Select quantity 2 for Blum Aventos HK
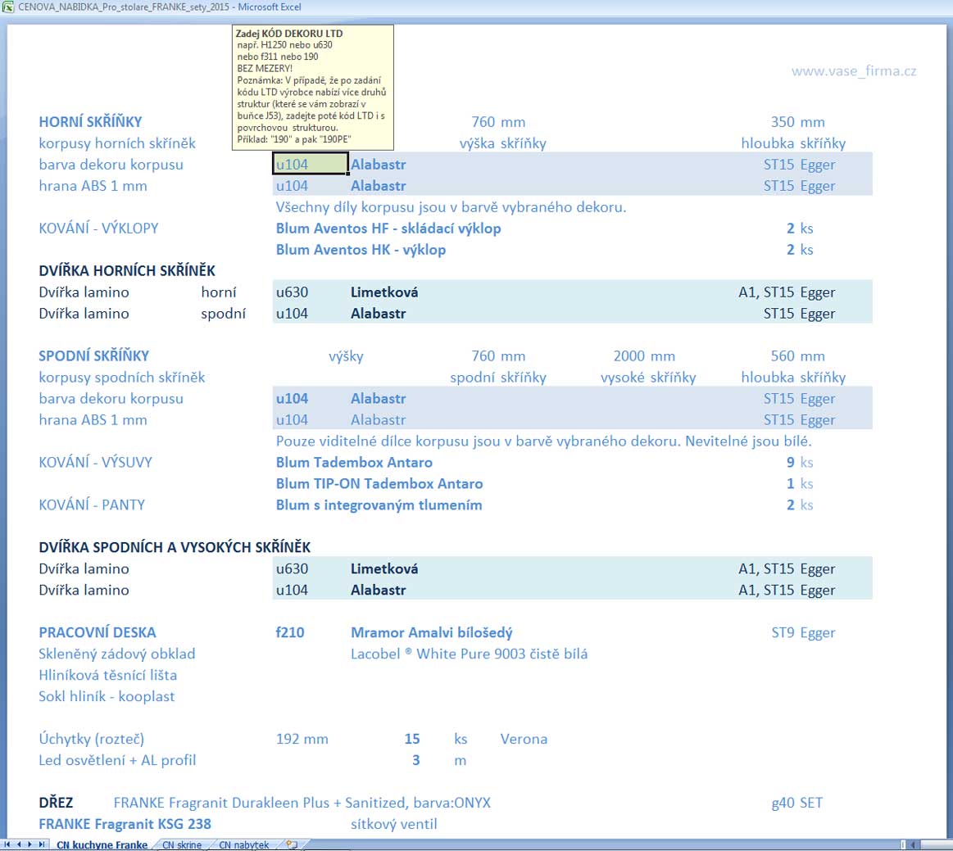953x851 pixels. tap(790, 250)
